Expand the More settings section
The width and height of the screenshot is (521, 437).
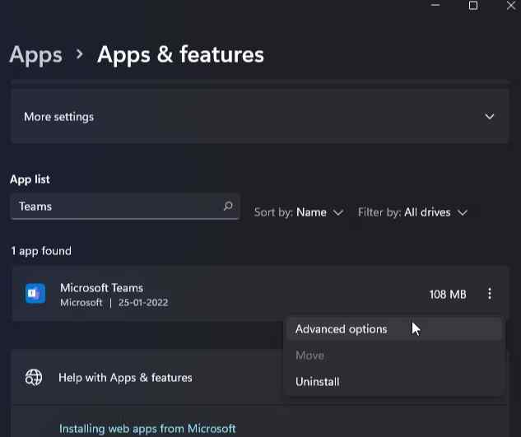tap(259, 116)
